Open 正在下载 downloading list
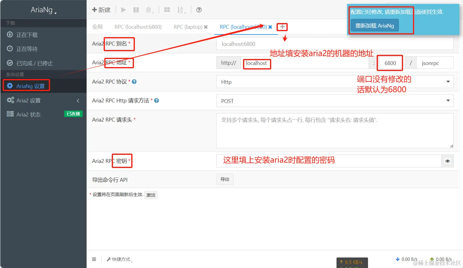 (43, 35)
